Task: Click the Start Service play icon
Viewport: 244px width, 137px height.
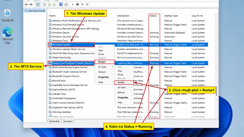Action: pyautogui.click(x=73, y=5)
